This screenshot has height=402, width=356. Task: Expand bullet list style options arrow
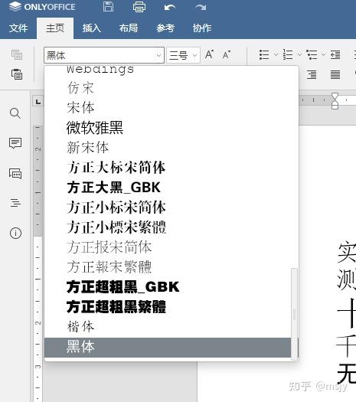click(x=276, y=54)
